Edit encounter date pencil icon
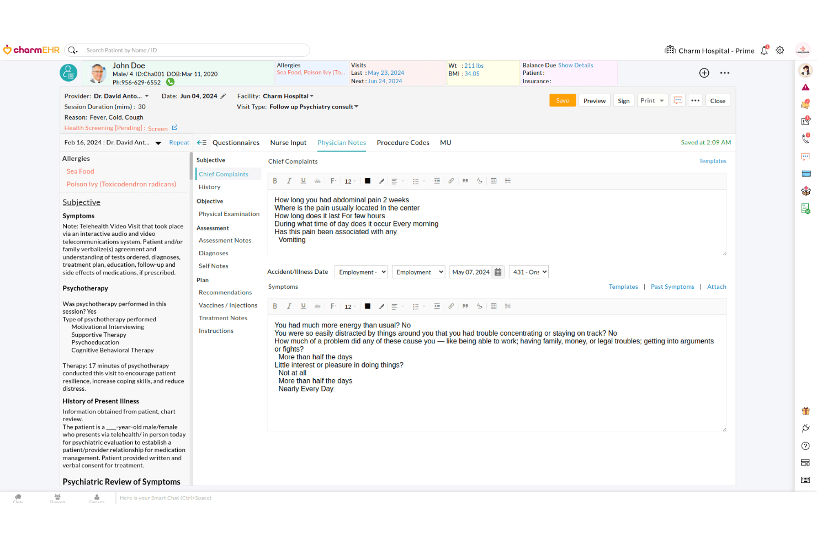Image resolution: width=817 pixels, height=544 pixels. [223, 96]
